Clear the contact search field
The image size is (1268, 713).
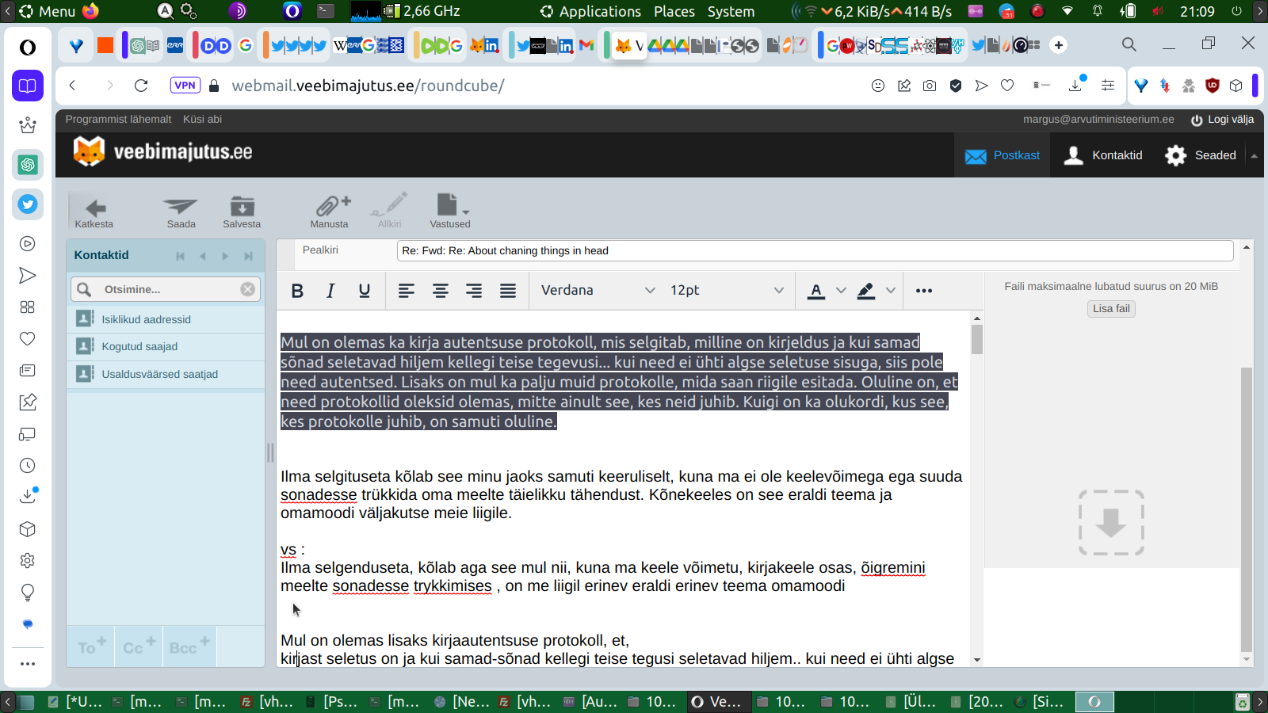248,289
